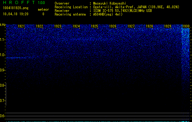Click the meteor count label
Viewport: 192px width, 122px height.
click(x=43, y=9)
